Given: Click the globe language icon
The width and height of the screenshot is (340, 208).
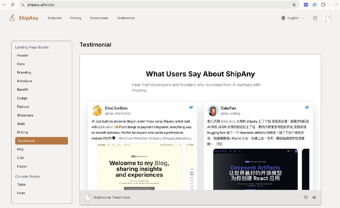Looking at the screenshot, I should pyautogui.click(x=283, y=18).
